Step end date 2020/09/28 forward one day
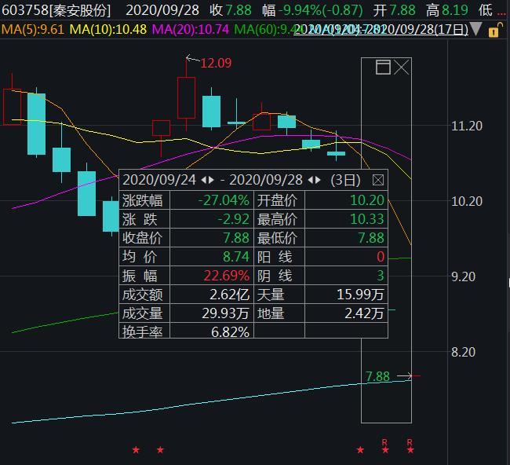Screen dimensions: 510x465 pyautogui.click(x=318, y=180)
